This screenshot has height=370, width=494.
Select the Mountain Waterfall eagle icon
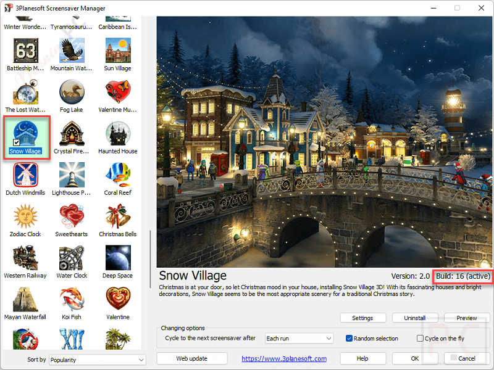click(x=72, y=51)
